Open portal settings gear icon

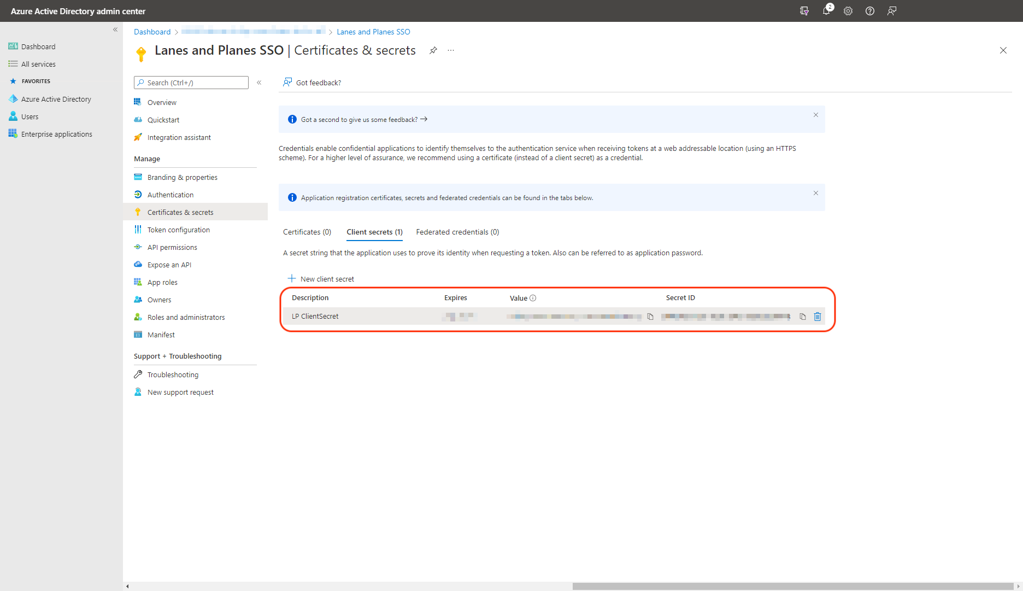point(848,11)
